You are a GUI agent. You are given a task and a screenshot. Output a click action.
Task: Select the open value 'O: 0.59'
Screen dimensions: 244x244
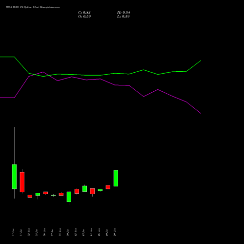point(84,17)
